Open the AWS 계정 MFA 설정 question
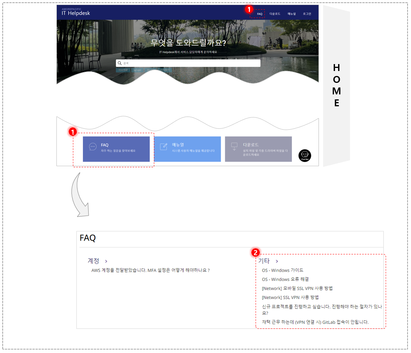Viewport: 411px width, 353px height. coord(150,270)
